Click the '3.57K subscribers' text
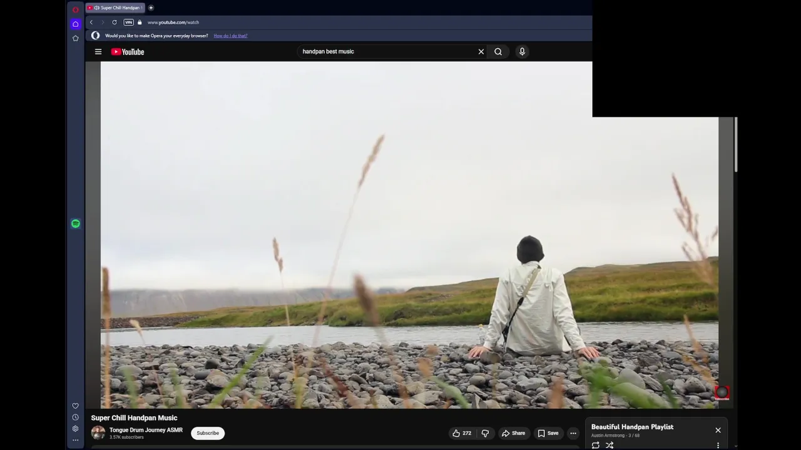This screenshot has height=450, width=801. coord(126,437)
